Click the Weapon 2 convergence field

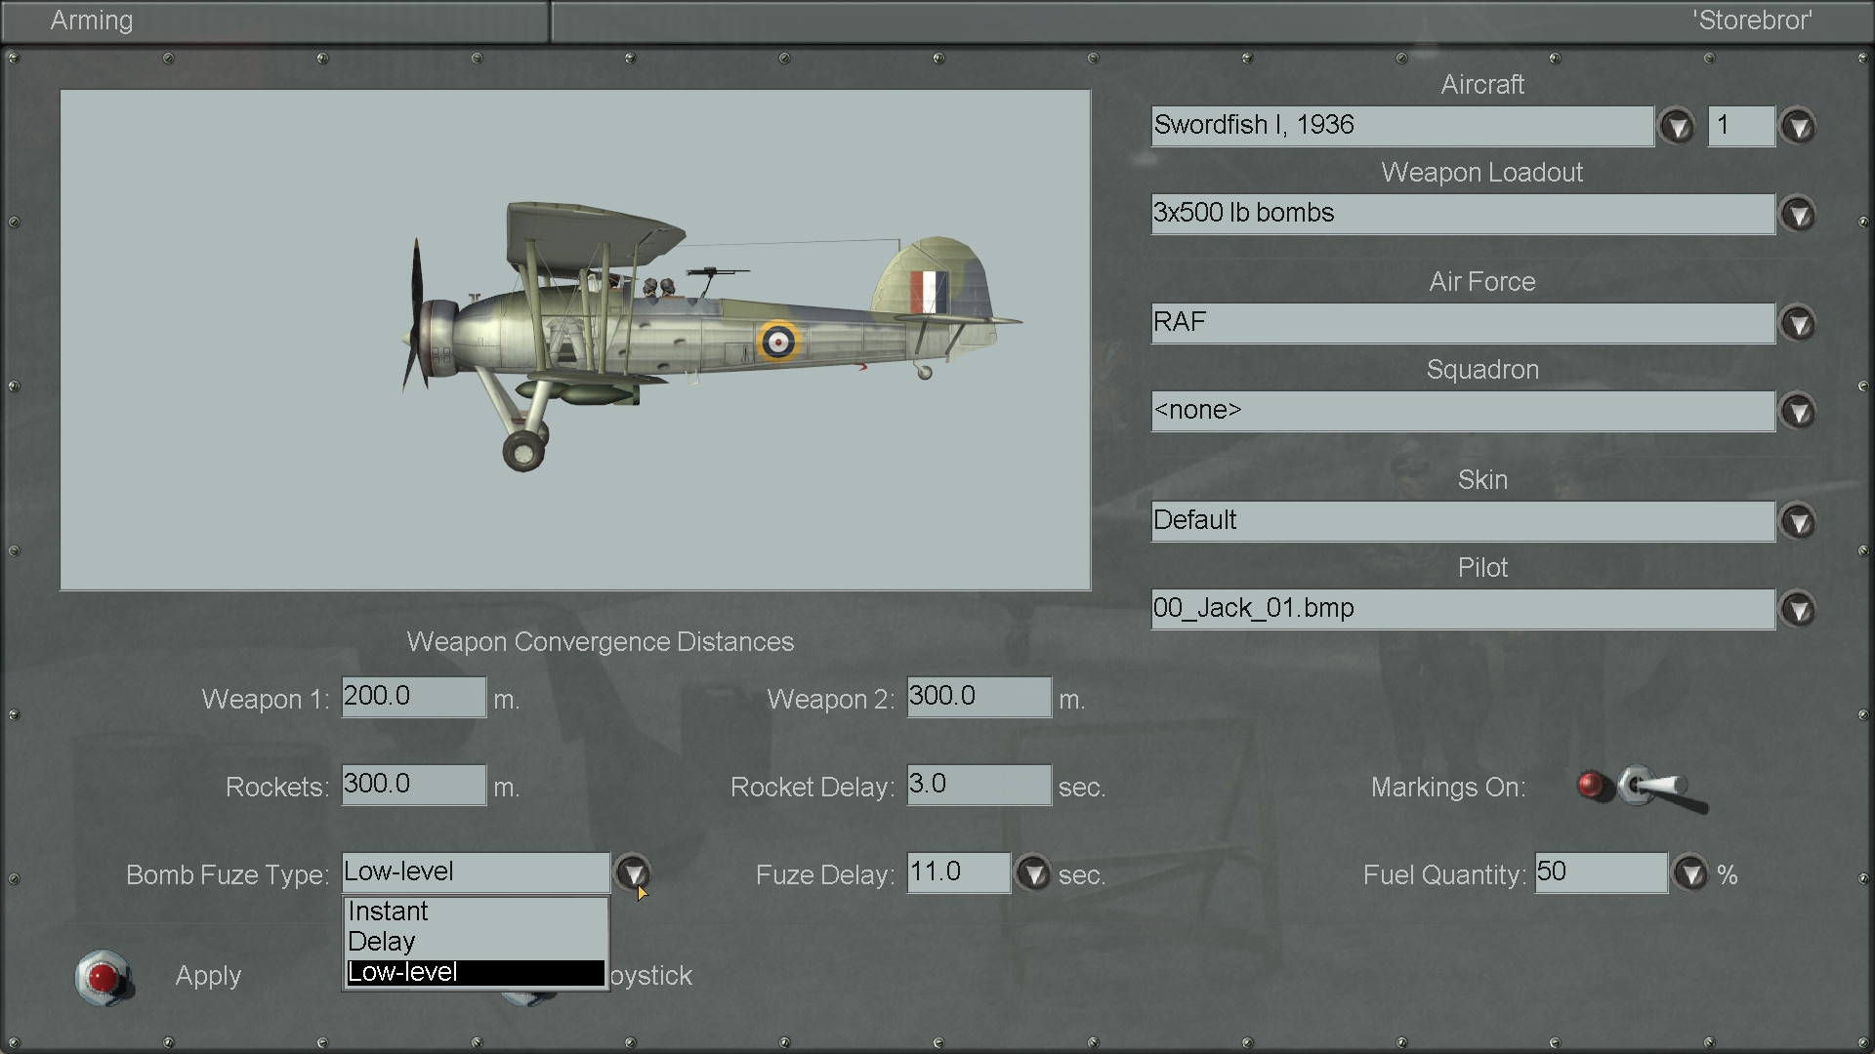[979, 697]
